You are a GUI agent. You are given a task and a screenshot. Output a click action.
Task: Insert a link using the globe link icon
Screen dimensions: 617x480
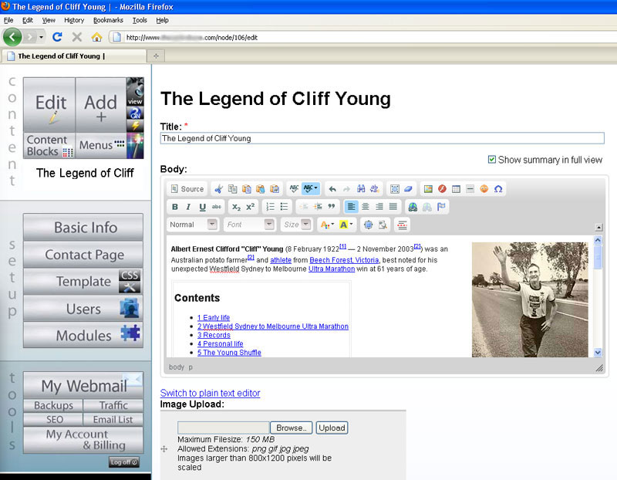click(x=413, y=207)
